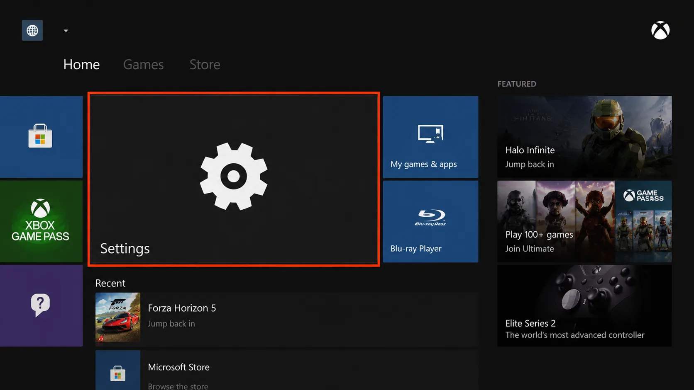Click the Xbox logo icon

(660, 30)
